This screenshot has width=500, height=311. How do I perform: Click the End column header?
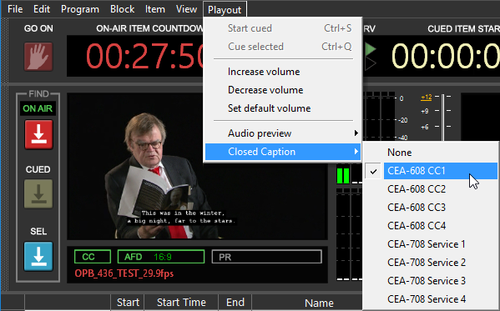coord(235,302)
